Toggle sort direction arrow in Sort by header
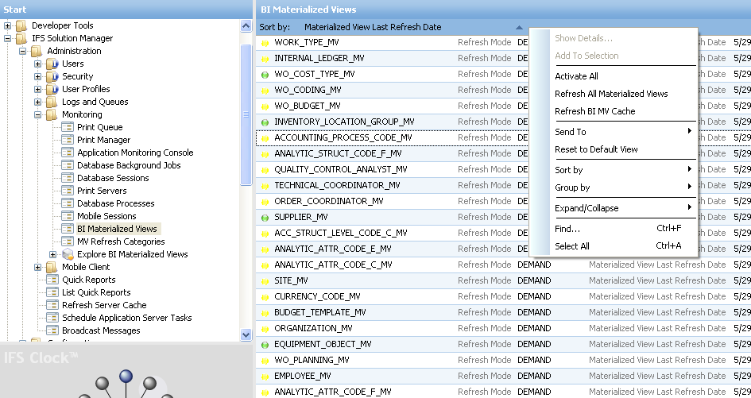The width and height of the screenshot is (751, 398). click(519, 27)
